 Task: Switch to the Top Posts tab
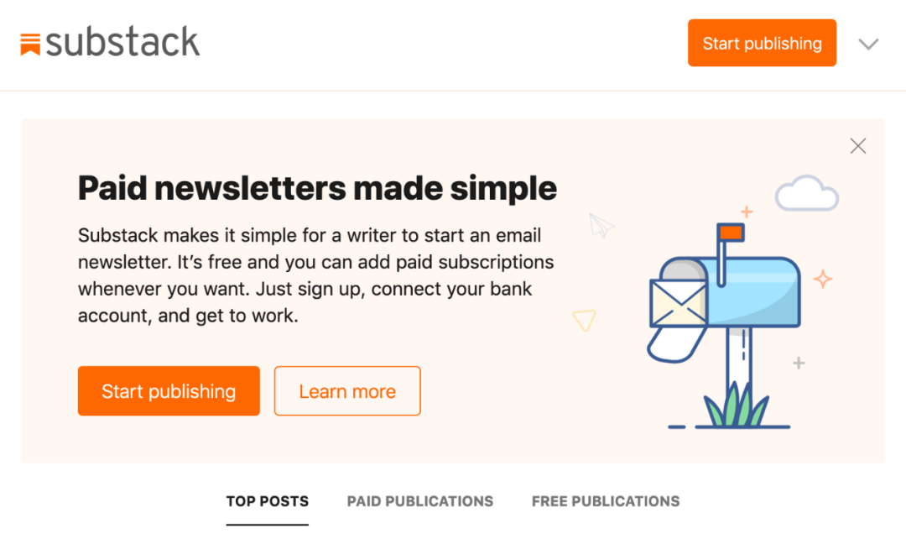pos(268,501)
